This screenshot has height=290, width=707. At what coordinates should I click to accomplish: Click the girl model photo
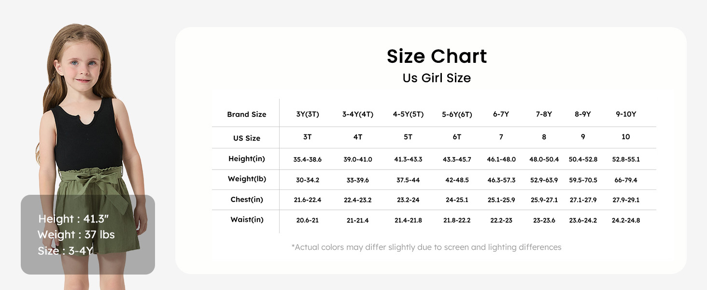click(x=87, y=121)
